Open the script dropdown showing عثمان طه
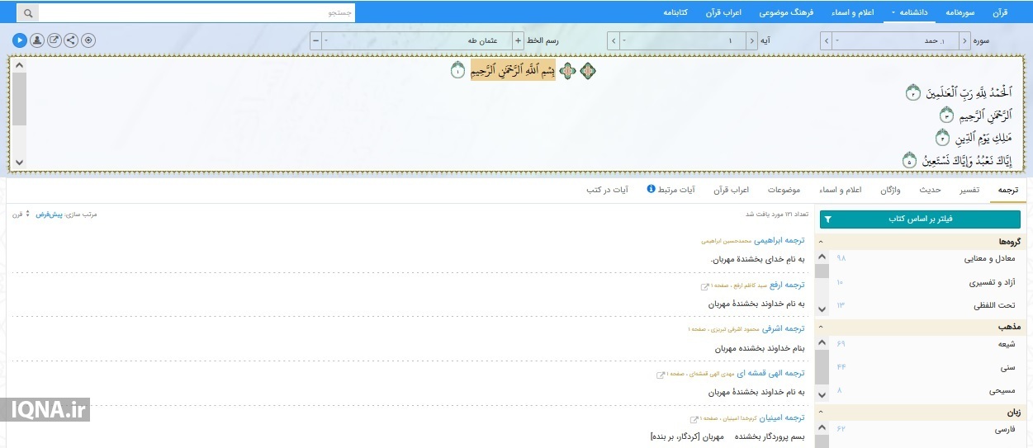1033x448 pixels. coord(417,40)
